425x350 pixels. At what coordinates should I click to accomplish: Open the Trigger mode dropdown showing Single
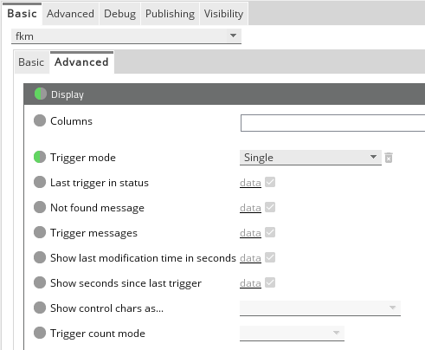pos(311,158)
